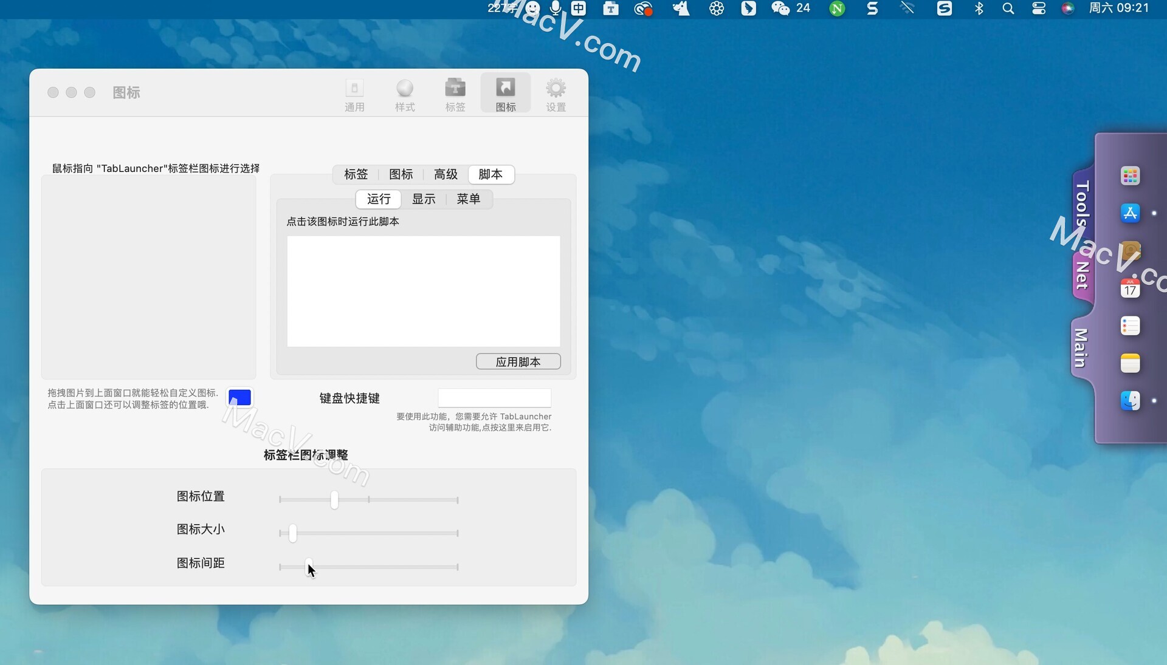Click the plain S menu bar icon
The image size is (1167, 665).
[x=872, y=8]
